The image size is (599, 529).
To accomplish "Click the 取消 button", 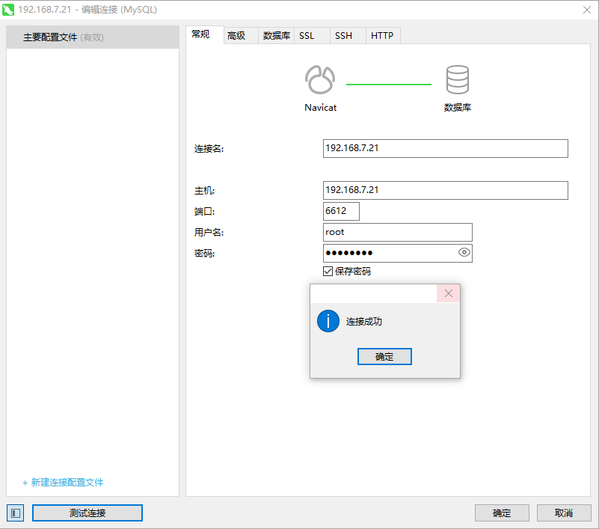I will click(564, 513).
